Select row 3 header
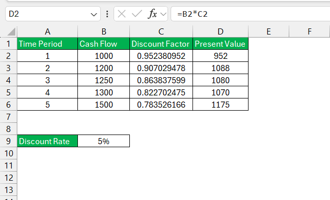The width and height of the screenshot is (330, 200). coord(9,68)
